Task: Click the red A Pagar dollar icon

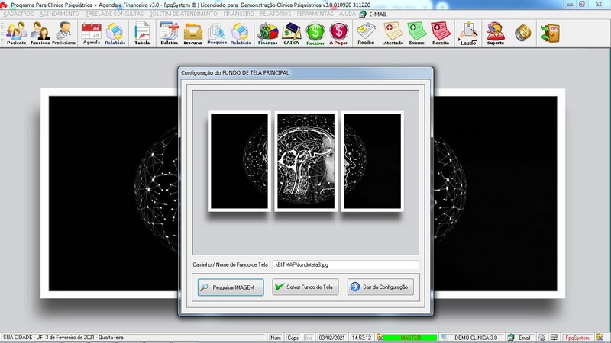Action: [x=338, y=34]
